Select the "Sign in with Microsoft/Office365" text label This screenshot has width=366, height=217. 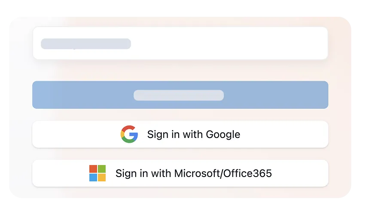(194, 173)
